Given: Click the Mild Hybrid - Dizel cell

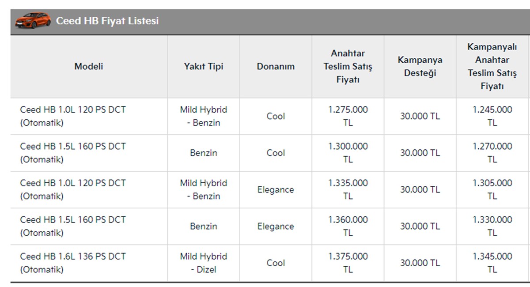Looking at the screenshot, I should [x=204, y=263].
